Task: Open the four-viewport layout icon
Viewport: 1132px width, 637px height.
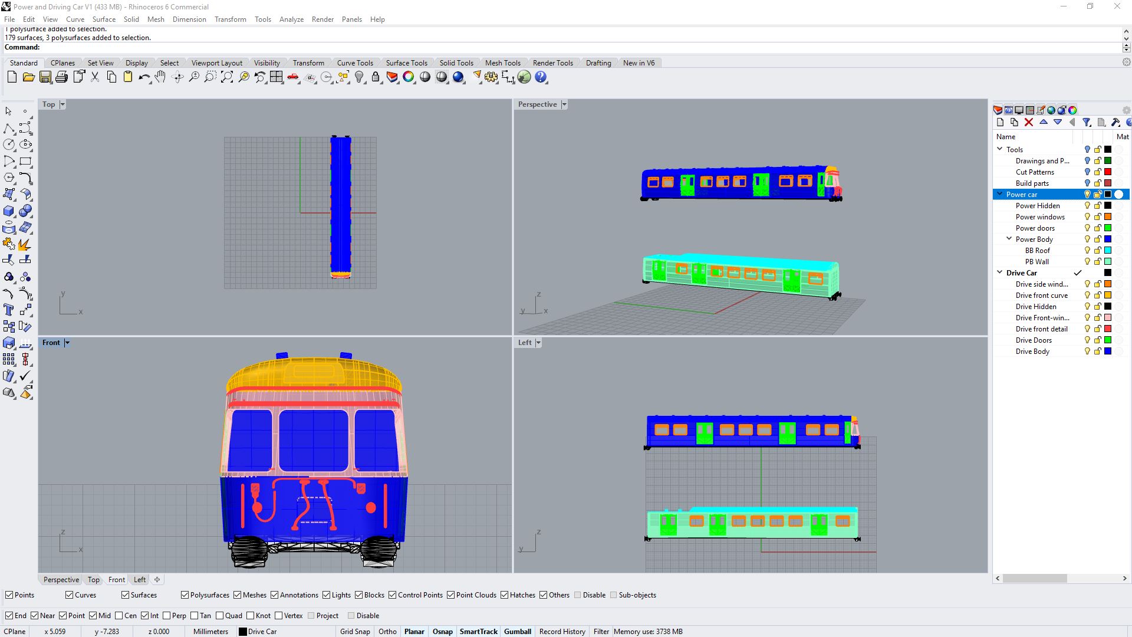Action: coord(276,77)
